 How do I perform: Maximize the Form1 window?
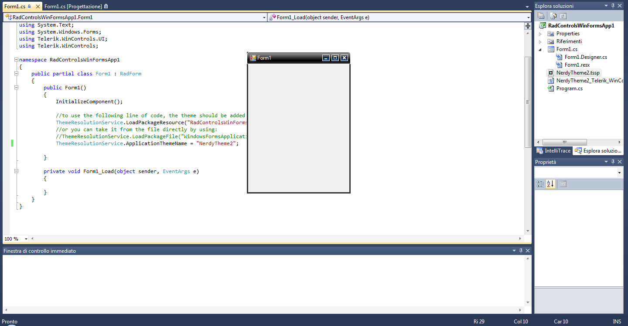[x=335, y=58]
